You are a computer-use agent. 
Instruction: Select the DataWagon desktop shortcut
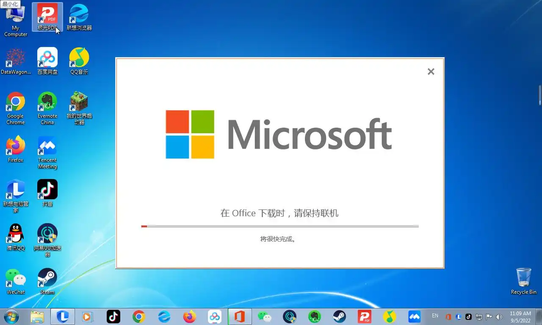coord(16,62)
